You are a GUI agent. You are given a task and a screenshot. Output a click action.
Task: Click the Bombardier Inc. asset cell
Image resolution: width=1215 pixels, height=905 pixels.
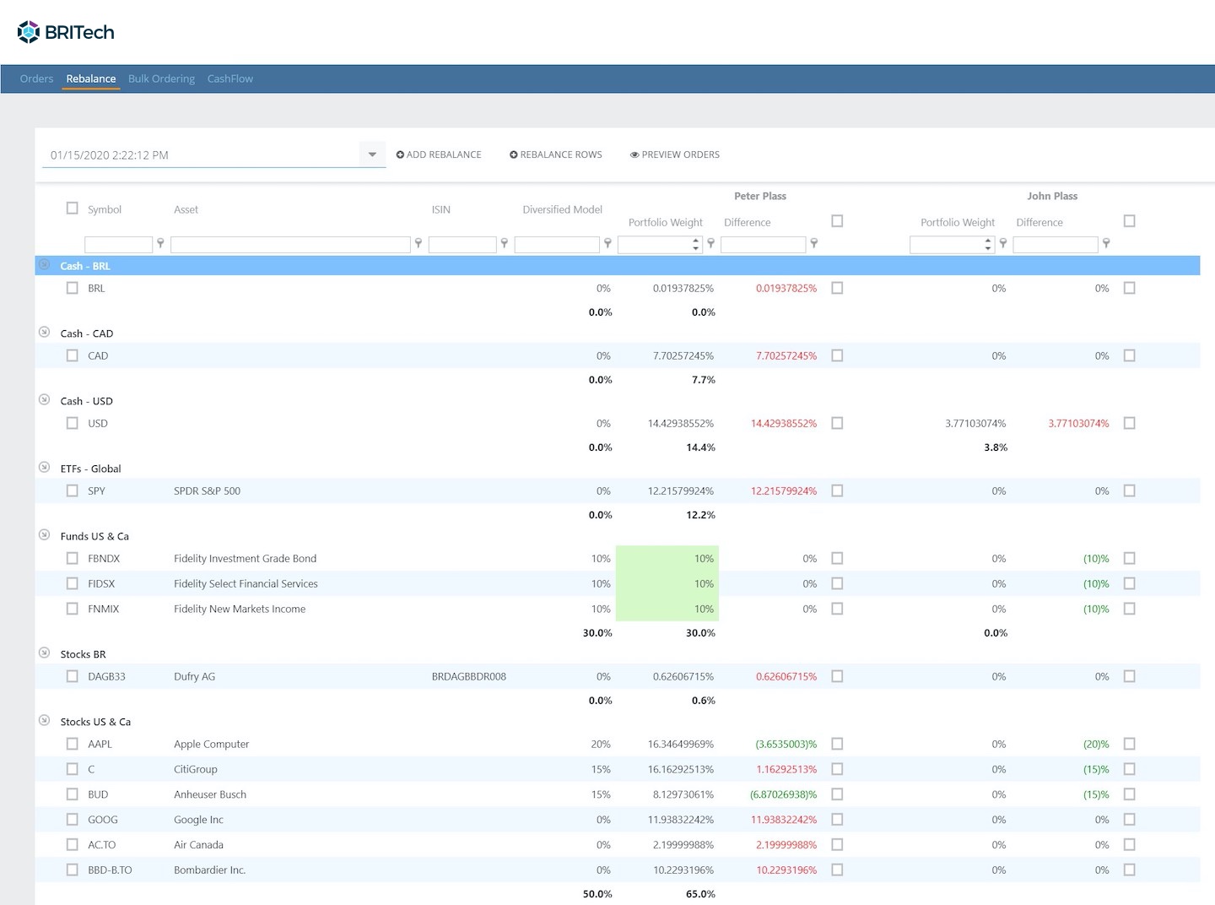click(x=209, y=870)
